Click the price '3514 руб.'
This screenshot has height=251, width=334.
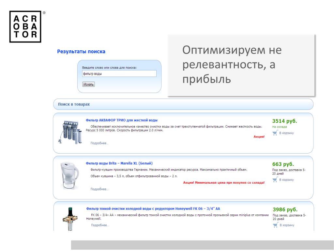(284, 121)
